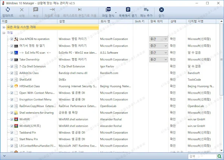Screen dimensions: 224x160
Task: Click the HRShellExt Class shield icon
Action: pos(16,86)
